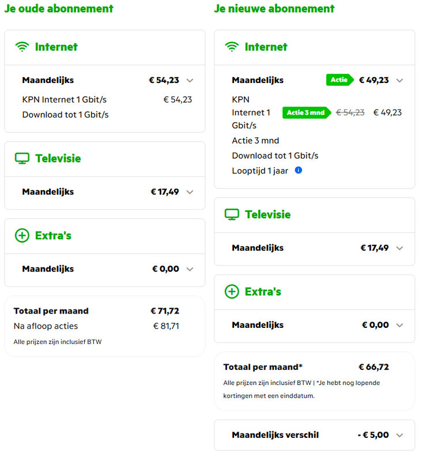
Task: Click the Wi-Fi icon in new subscription
Action: 232,47
